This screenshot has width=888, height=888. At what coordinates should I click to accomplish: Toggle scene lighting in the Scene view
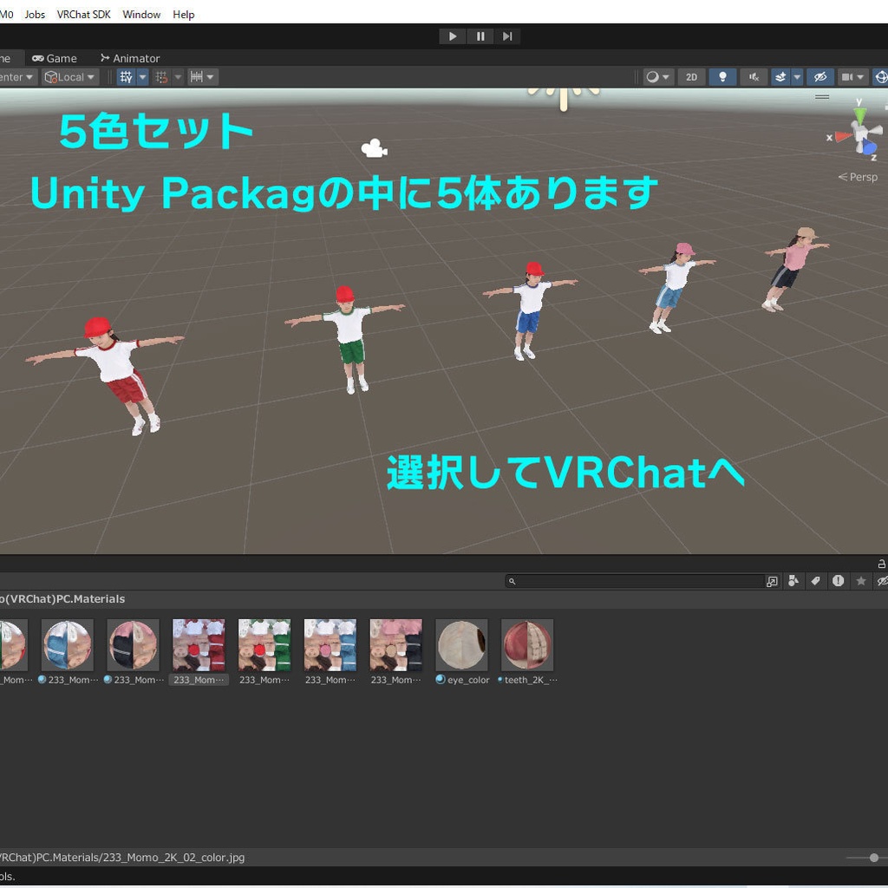[x=722, y=77]
